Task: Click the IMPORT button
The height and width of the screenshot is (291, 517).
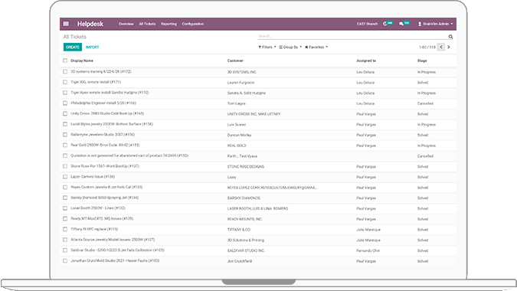Action: 92,47
